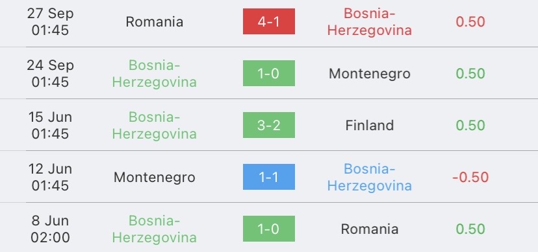Click the 8 Jun 02:00 match date
The height and width of the screenshot is (252, 538).
[x=50, y=229]
